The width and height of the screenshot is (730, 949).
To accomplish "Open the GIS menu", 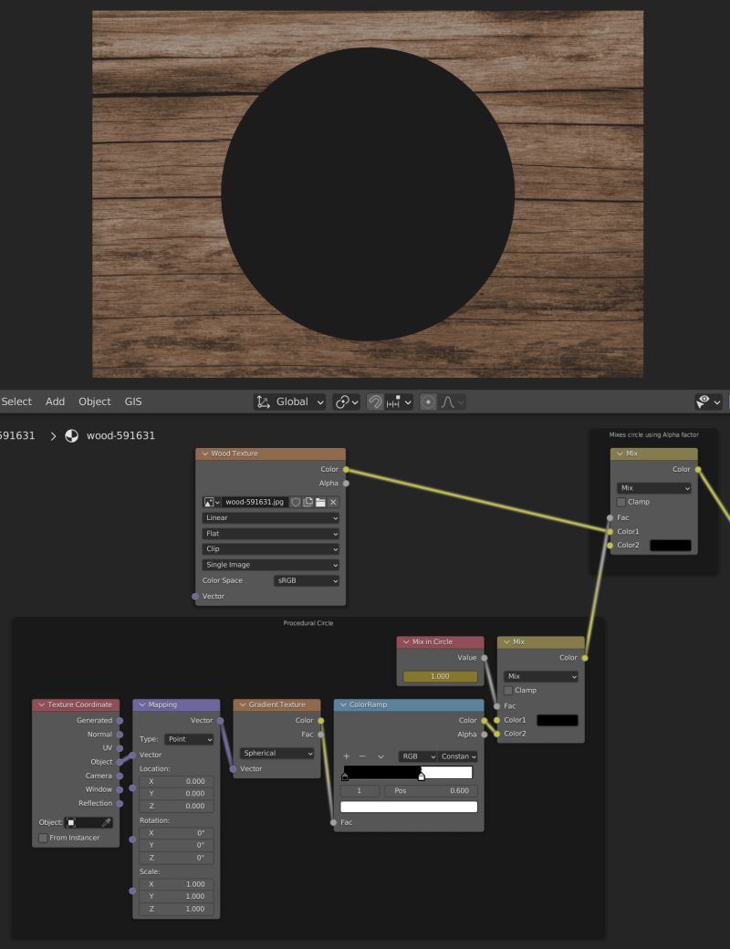I will tap(133, 401).
